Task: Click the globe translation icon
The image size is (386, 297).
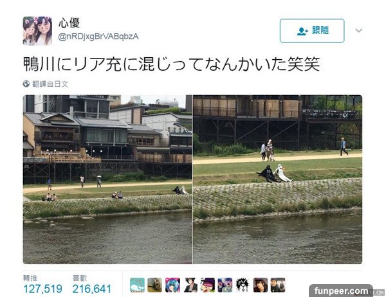Action: (x=26, y=84)
